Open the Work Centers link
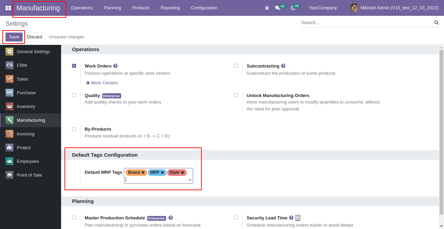 pyautogui.click(x=102, y=83)
